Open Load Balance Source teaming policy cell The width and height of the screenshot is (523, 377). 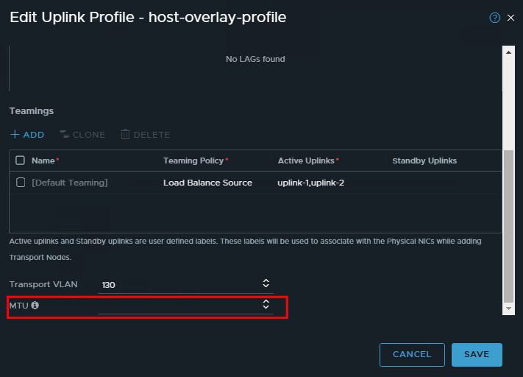207,183
